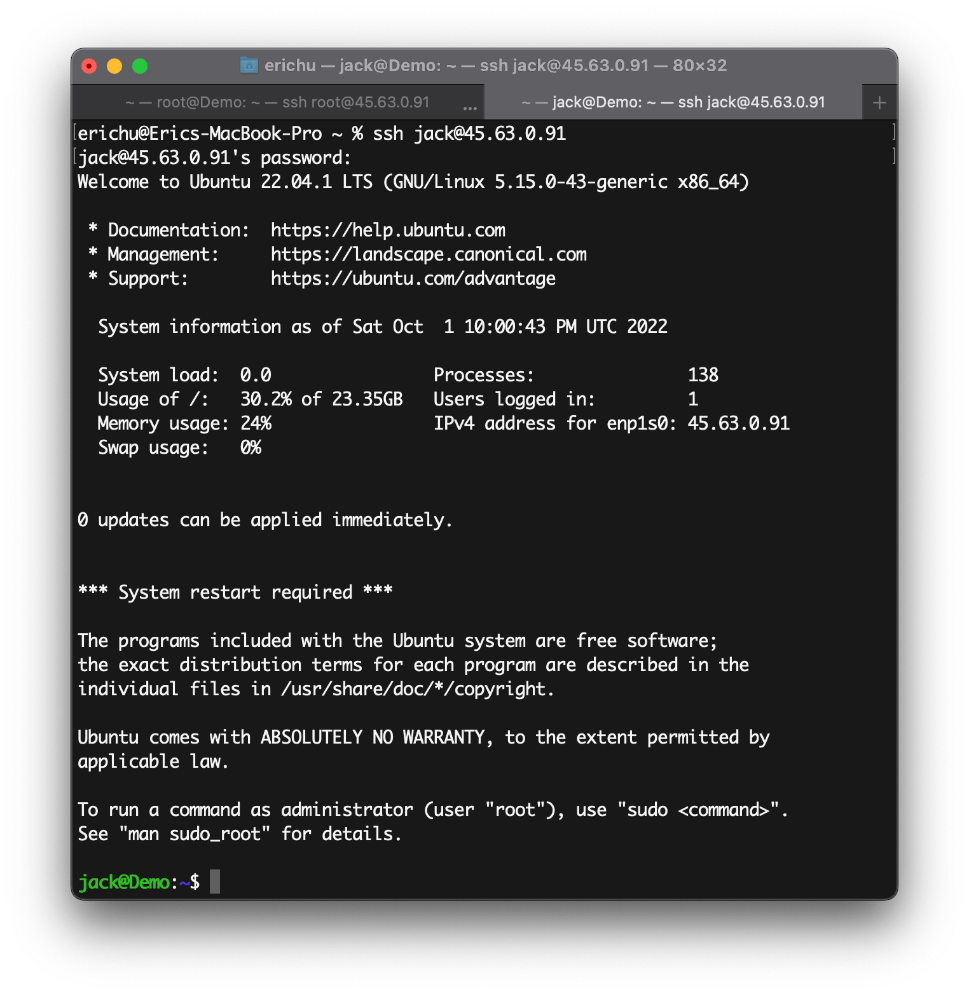Maximize the Terminal window with green button

(x=140, y=66)
